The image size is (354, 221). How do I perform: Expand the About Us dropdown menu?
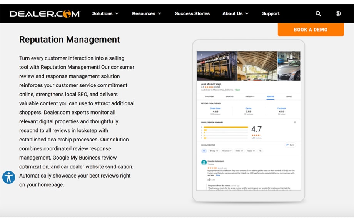[235, 13]
